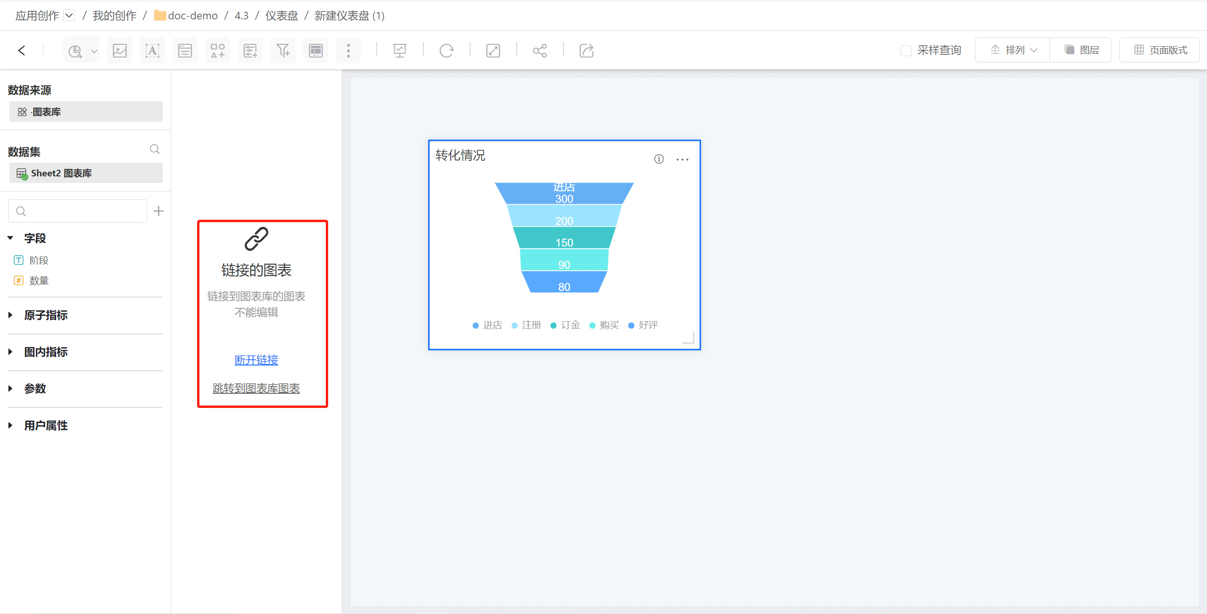1207x614 pixels.
Task: Select the 数量 numeric field
Action: 39,281
